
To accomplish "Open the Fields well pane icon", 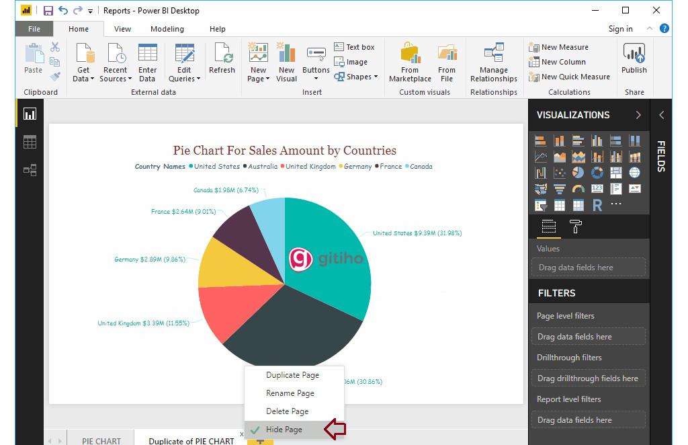I will pyautogui.click(x=548, y=227).
